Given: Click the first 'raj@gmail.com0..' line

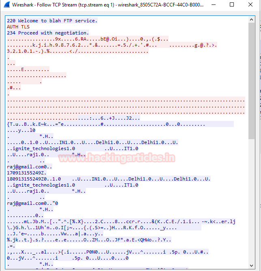Looking at the screenshot, I should click(29, 167).
